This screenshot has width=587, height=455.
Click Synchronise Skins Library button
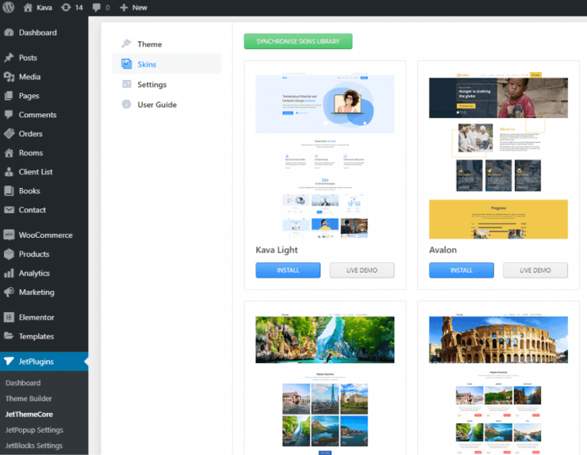pos(298,41)
